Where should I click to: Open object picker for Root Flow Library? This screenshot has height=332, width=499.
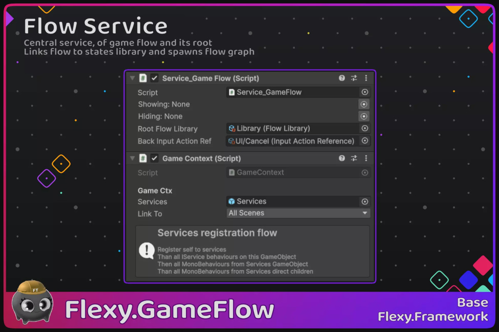click(365, 129)
